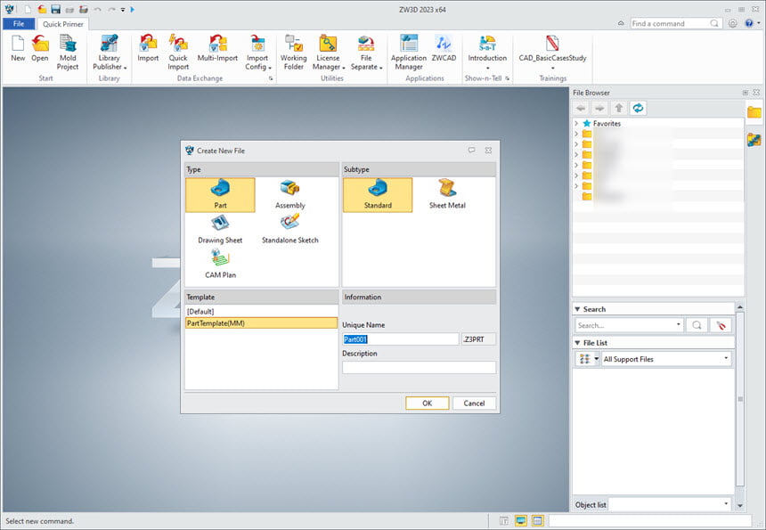Expand the License Manager dropdown arrow
This screenshot has width=766, height=530.
click(x=344, y=68)
